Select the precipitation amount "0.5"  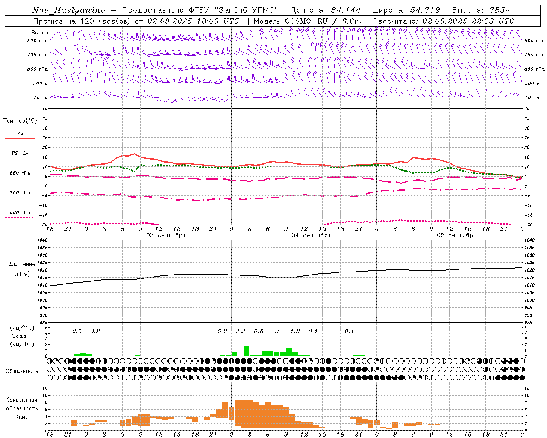(77, 331)
